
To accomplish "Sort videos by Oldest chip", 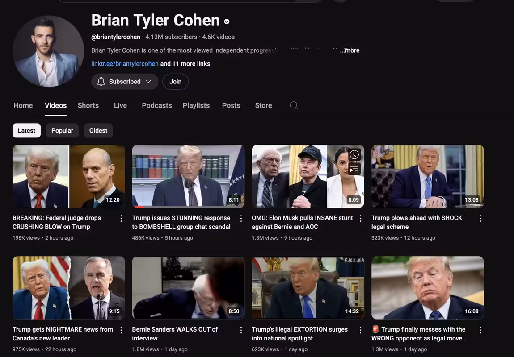I will 98,131.
